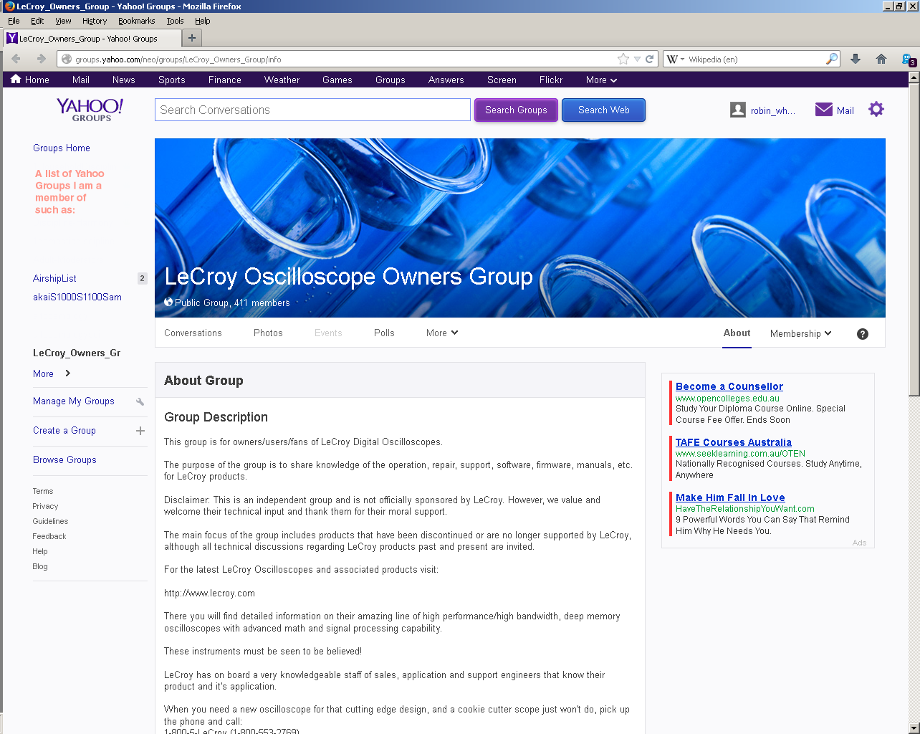Expand the More dropdown next to Polls
The width and height of the screenshot is (920, 734).
pos(442,333)
